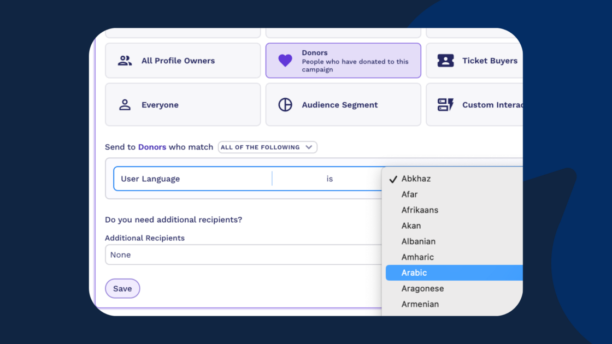Viewport: 612px width, 344px height.
Task: Select Audience Segment as recipient type
Action: (343, 105)
